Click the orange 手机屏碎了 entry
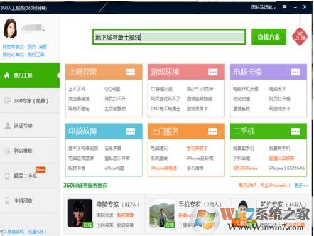This screenshot has width=314, height=236. coord(197,148)
